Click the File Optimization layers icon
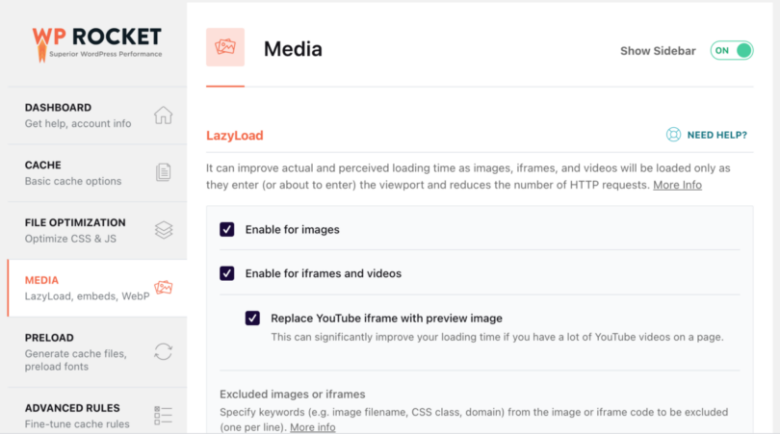Screen dimensions: 780x434 (x=163, y=230)
